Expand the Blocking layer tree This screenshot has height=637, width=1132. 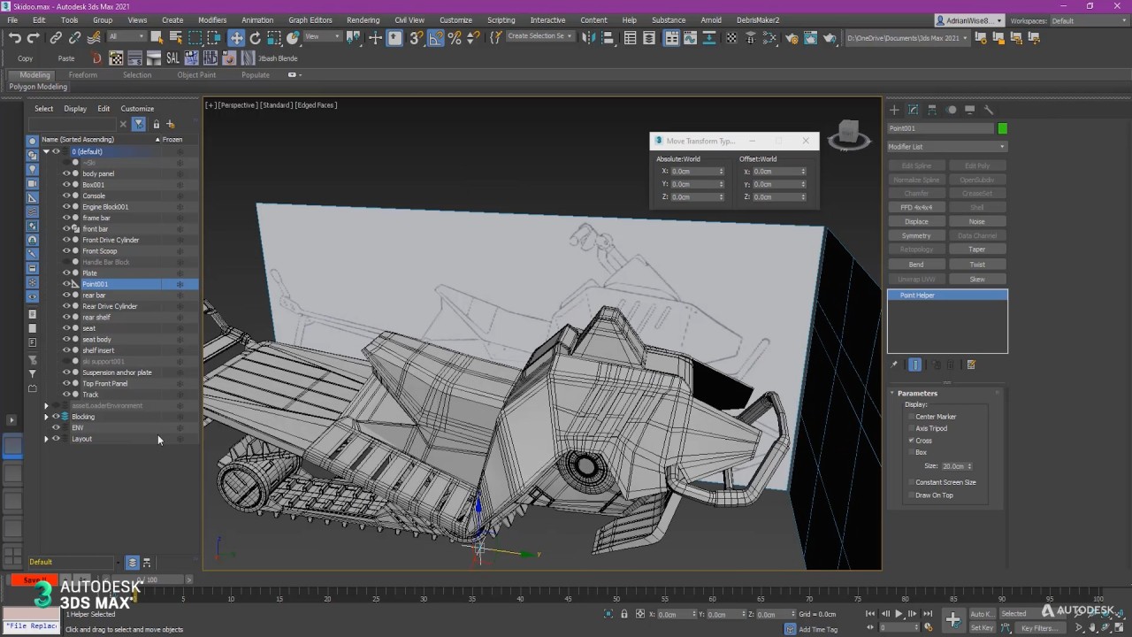(x=46, y=417)
